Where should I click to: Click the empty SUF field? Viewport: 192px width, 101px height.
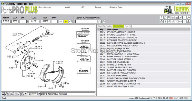[23, 21]
